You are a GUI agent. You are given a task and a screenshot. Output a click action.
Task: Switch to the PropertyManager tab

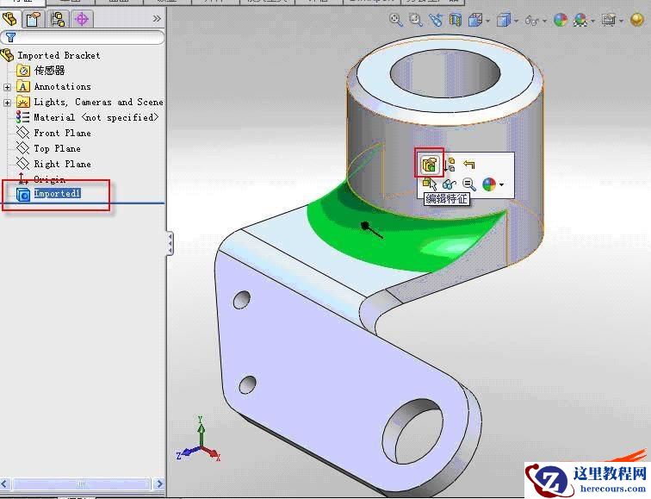click(34, 19)
